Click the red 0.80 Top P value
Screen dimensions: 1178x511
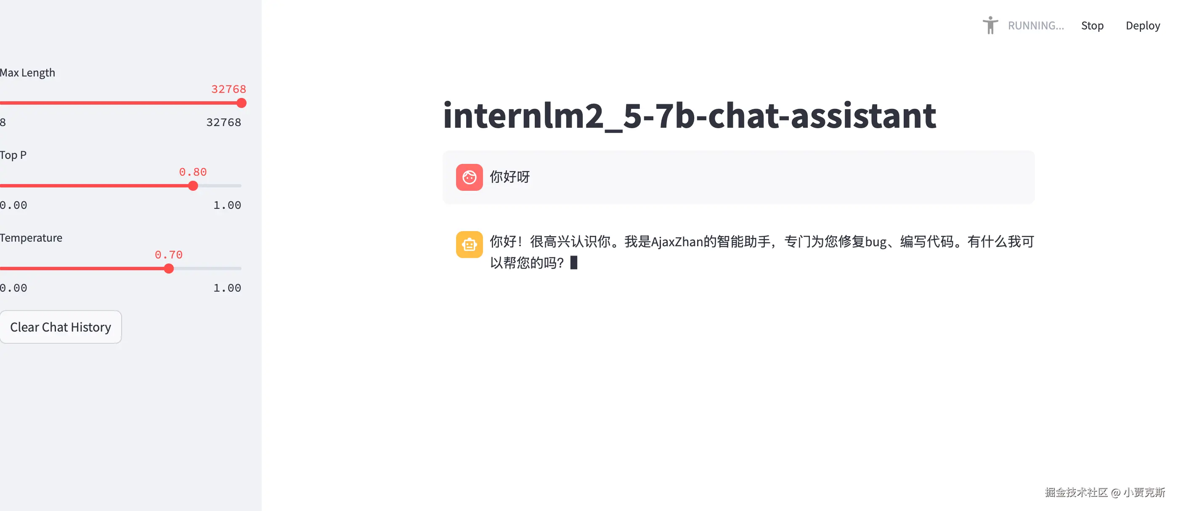tap(193, 172)
